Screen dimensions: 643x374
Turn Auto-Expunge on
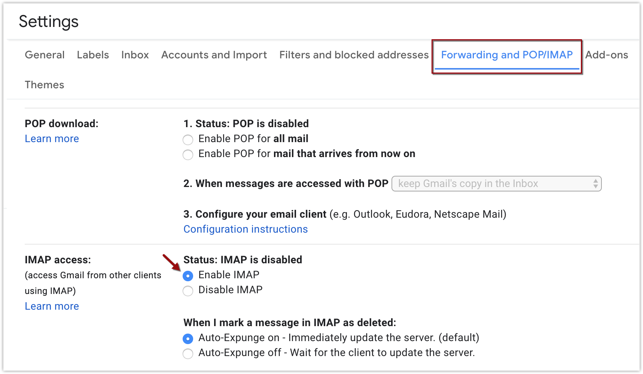point(188,339)
